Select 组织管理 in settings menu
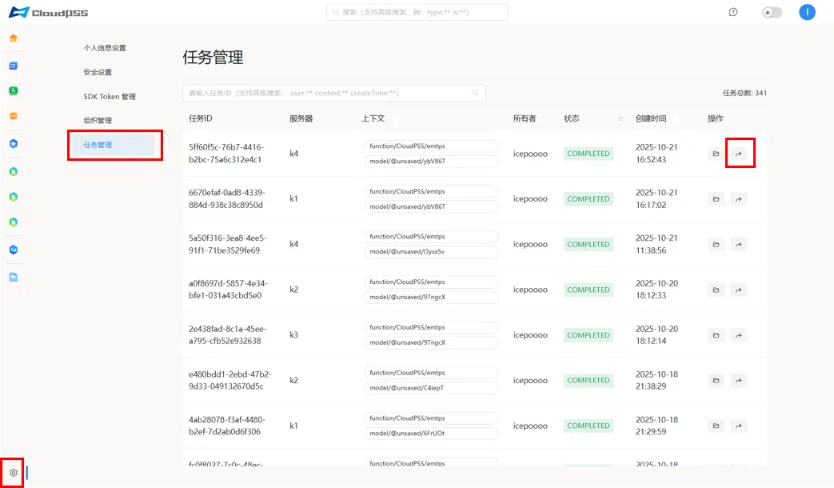Viewport: 834px width, 488px height. point(98,121)
